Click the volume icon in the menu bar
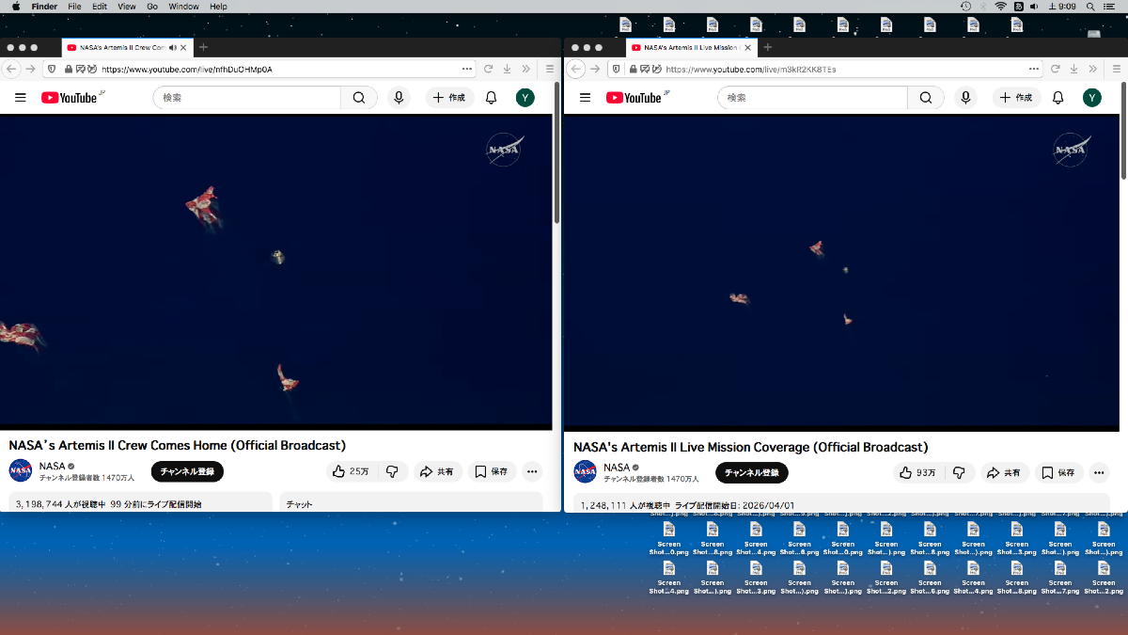 1035,7
